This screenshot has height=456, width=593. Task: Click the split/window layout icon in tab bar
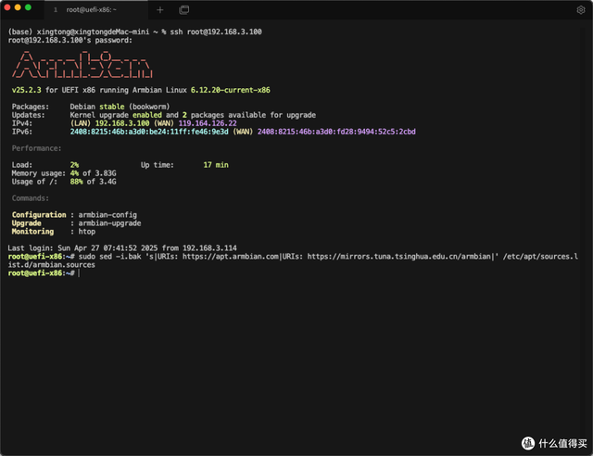click(x=183, y=10)
